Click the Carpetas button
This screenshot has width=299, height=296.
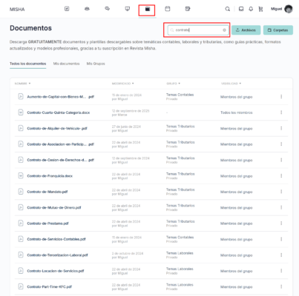point(278,30)
